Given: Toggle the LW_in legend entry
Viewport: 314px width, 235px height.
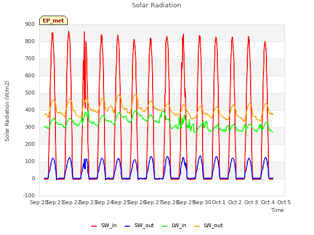Looking at the screenshot, I should [x=174, y=225].
